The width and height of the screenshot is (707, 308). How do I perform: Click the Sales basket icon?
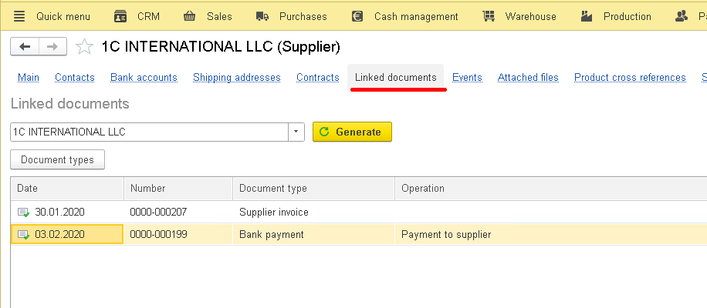(x=189, y=16)
